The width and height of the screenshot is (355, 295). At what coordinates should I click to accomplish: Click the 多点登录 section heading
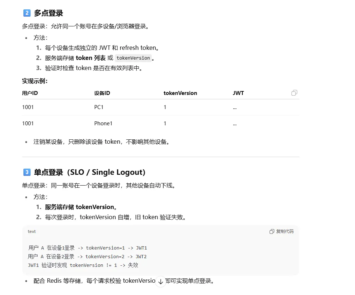48,13
